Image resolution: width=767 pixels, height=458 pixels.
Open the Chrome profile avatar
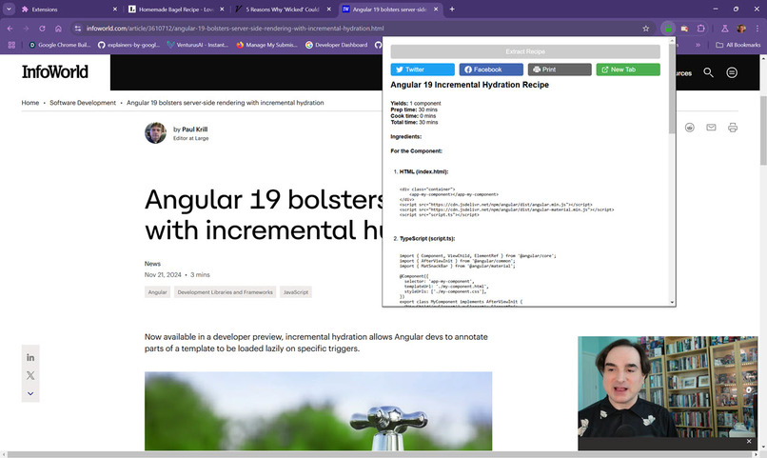[741, 29]
